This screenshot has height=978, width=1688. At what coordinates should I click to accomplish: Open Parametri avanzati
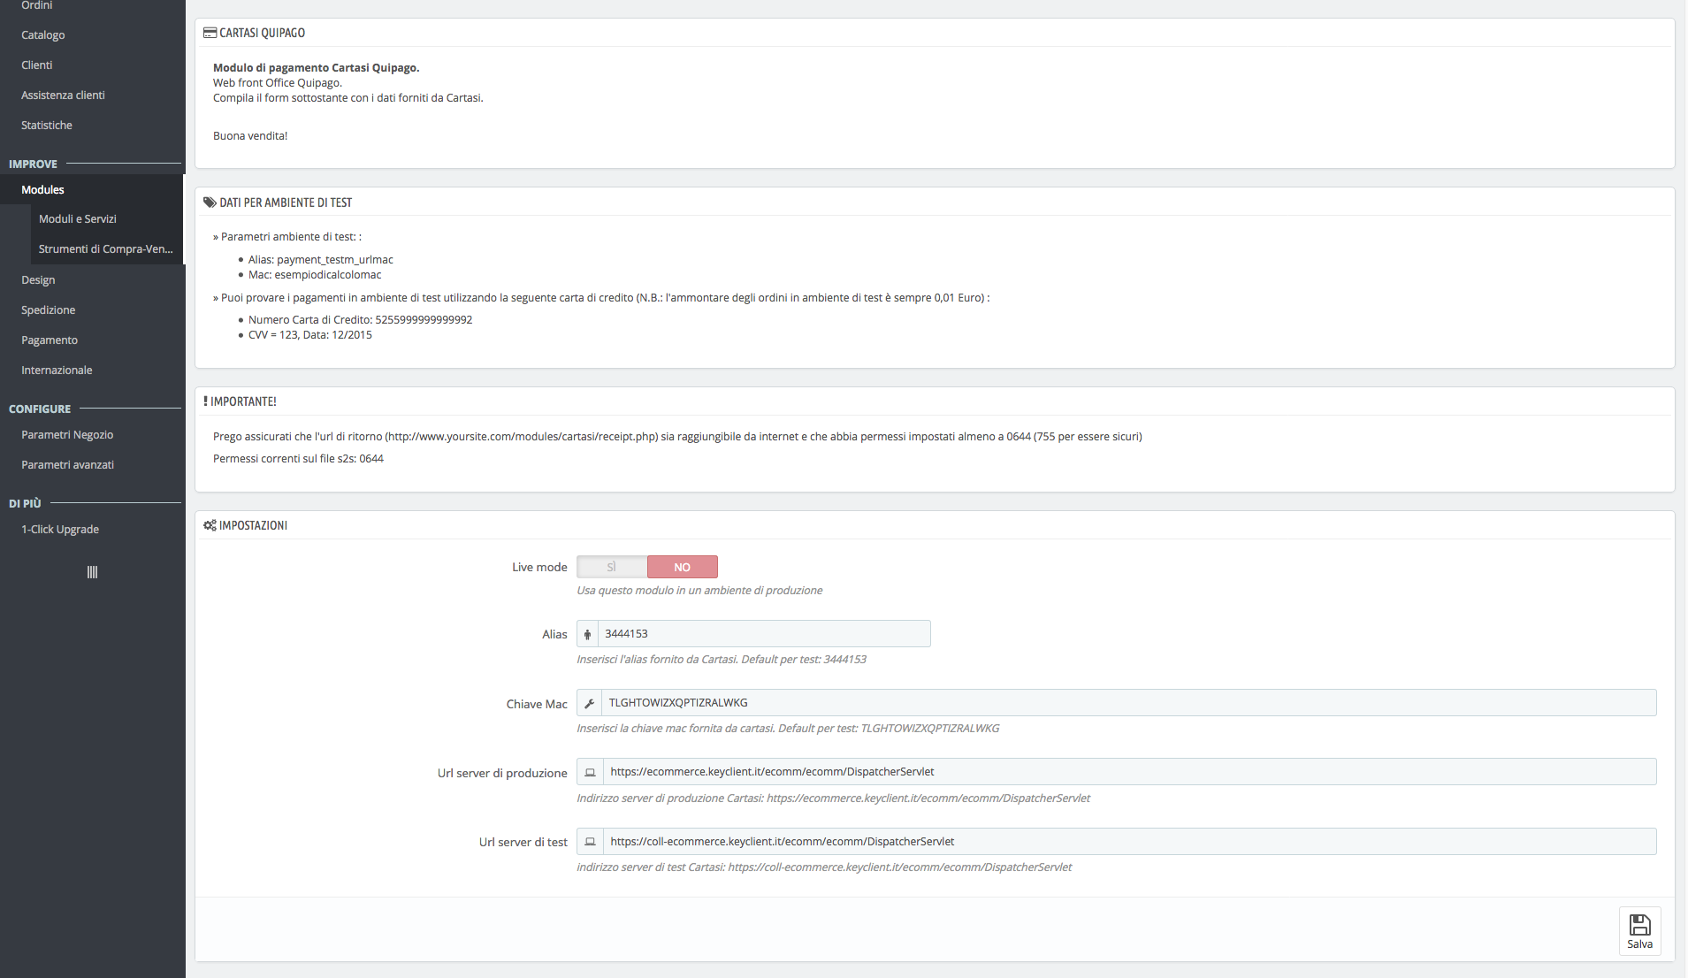pyautogui.click(x=68, y=465)
